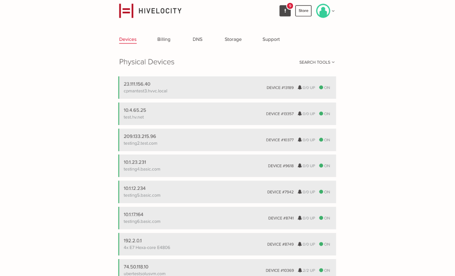Click the bell icon for device #8749
The width and height of the screenshot is (455, 276).
pyautogui.click(x=299, y=244)
